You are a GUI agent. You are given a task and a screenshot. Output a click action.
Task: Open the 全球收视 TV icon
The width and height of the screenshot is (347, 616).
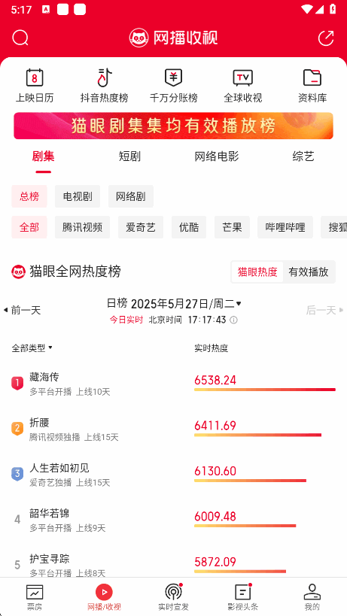pos(243,77)
